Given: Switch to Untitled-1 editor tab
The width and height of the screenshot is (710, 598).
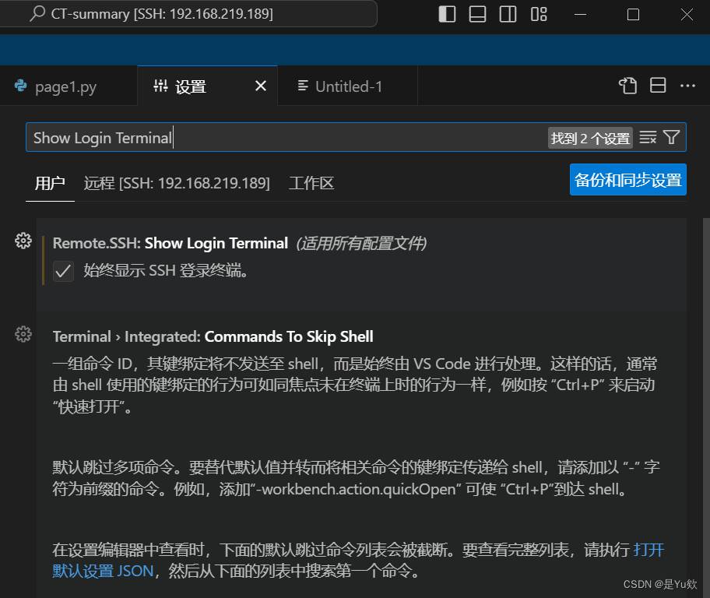Looking at the screenshot, I should [347, 86].
